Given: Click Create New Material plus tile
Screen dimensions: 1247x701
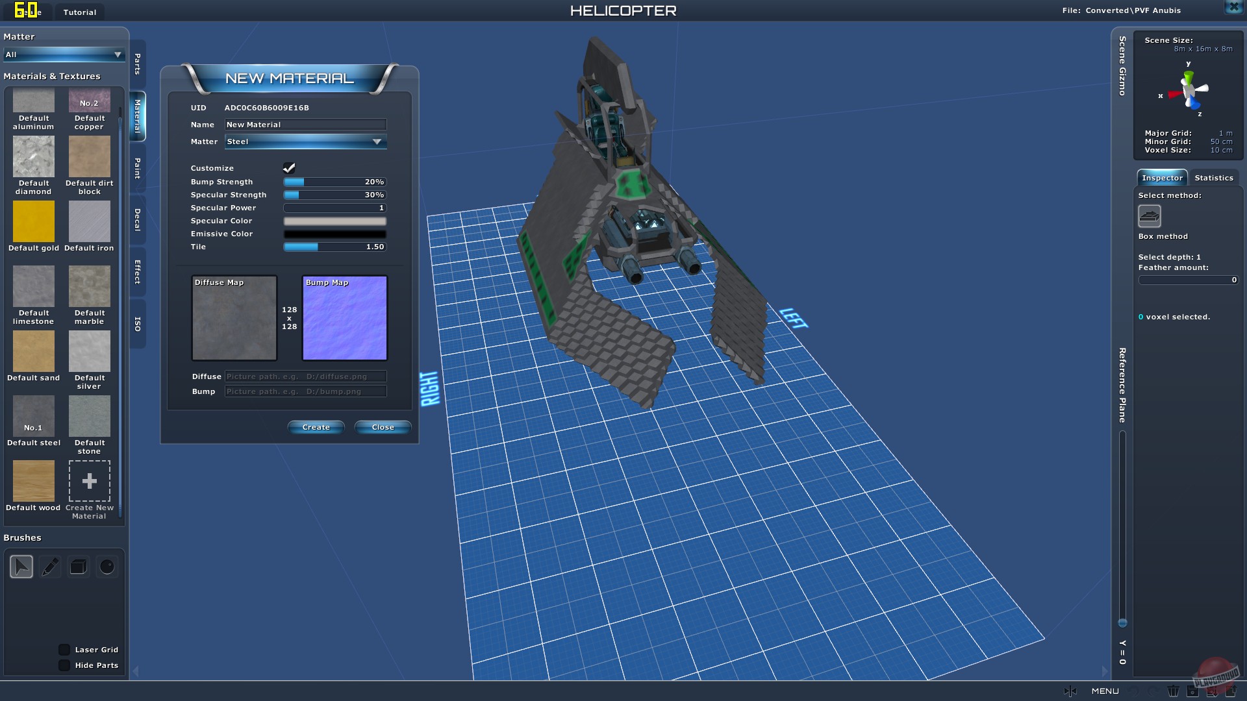Looking at the screenshot, I should 90,481.
